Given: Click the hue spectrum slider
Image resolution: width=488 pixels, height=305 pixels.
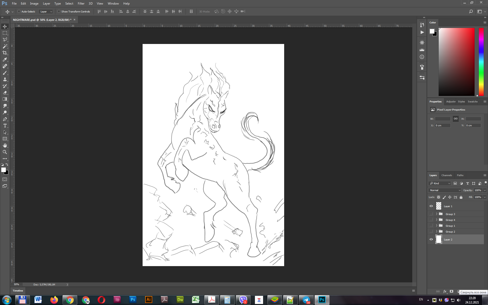Looking at the screenshot, I should click(x=481, y=62).
